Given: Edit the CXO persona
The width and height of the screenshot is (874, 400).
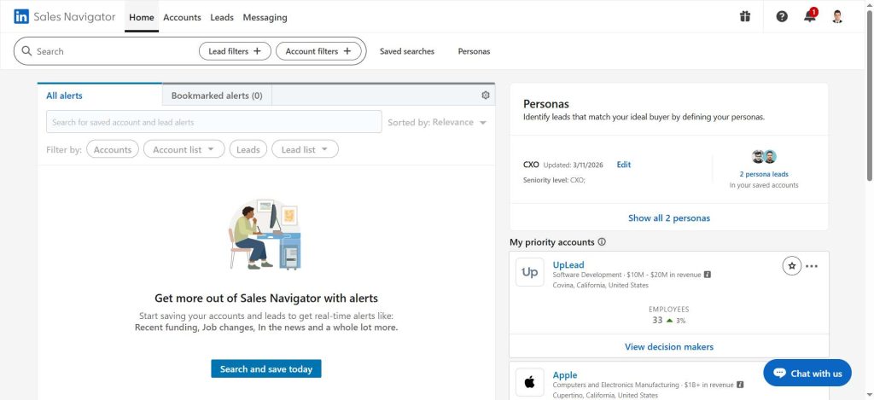Looking at the screenshot, I should (624, 165).
